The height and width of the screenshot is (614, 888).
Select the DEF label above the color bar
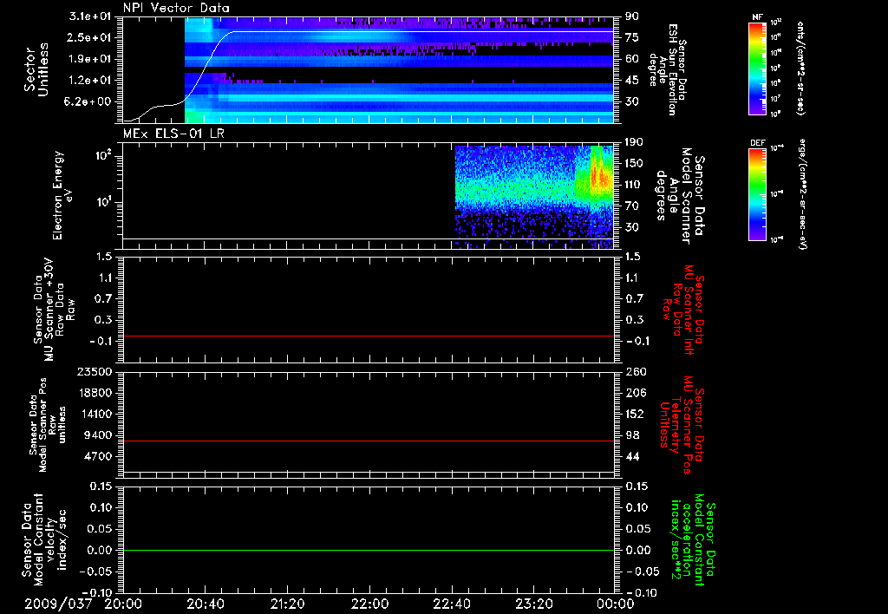click(758, 143)
